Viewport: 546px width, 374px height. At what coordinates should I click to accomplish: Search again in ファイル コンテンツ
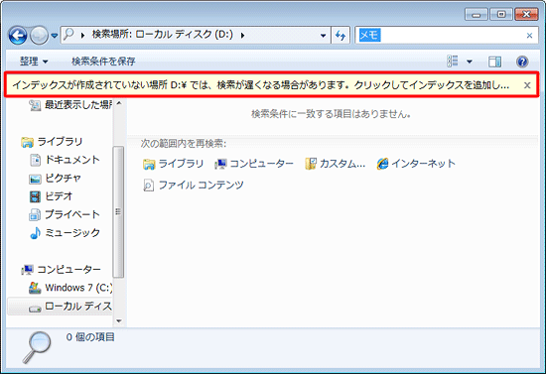coord(194,186)
